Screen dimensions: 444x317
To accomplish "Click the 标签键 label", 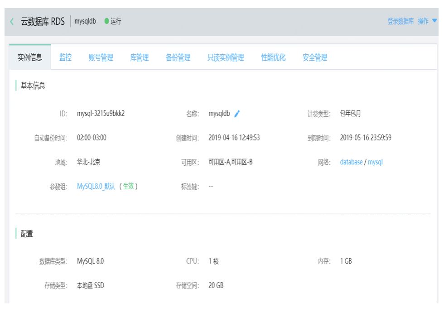I will pos(190,187).
